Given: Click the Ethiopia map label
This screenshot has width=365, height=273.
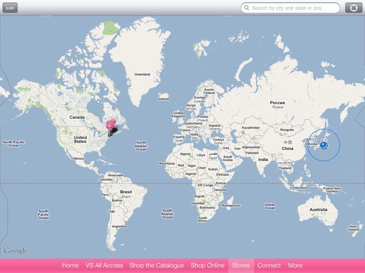Looking at the screenshot, I should [222, 175].
